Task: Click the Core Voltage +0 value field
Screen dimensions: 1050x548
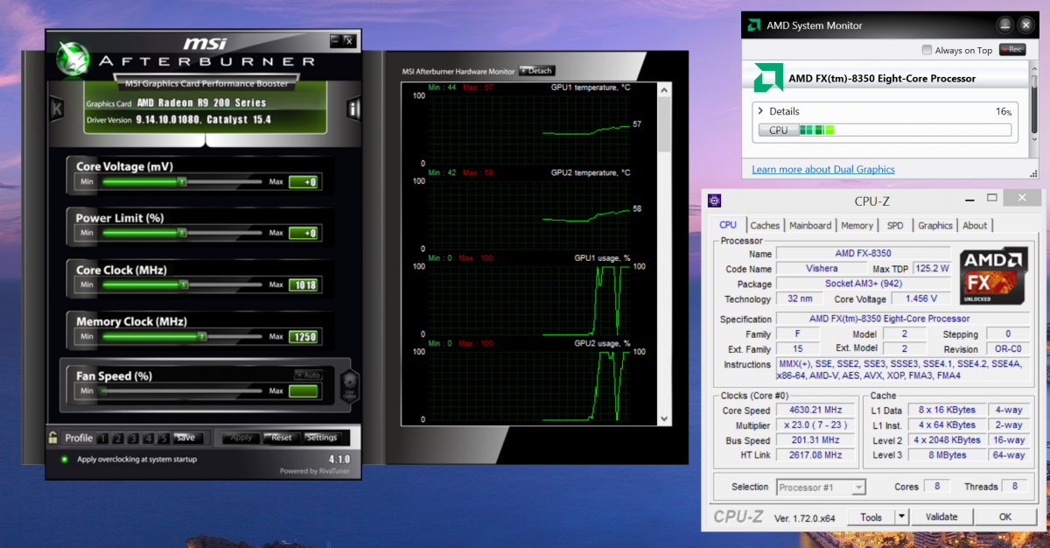Action: pos(304,182)
